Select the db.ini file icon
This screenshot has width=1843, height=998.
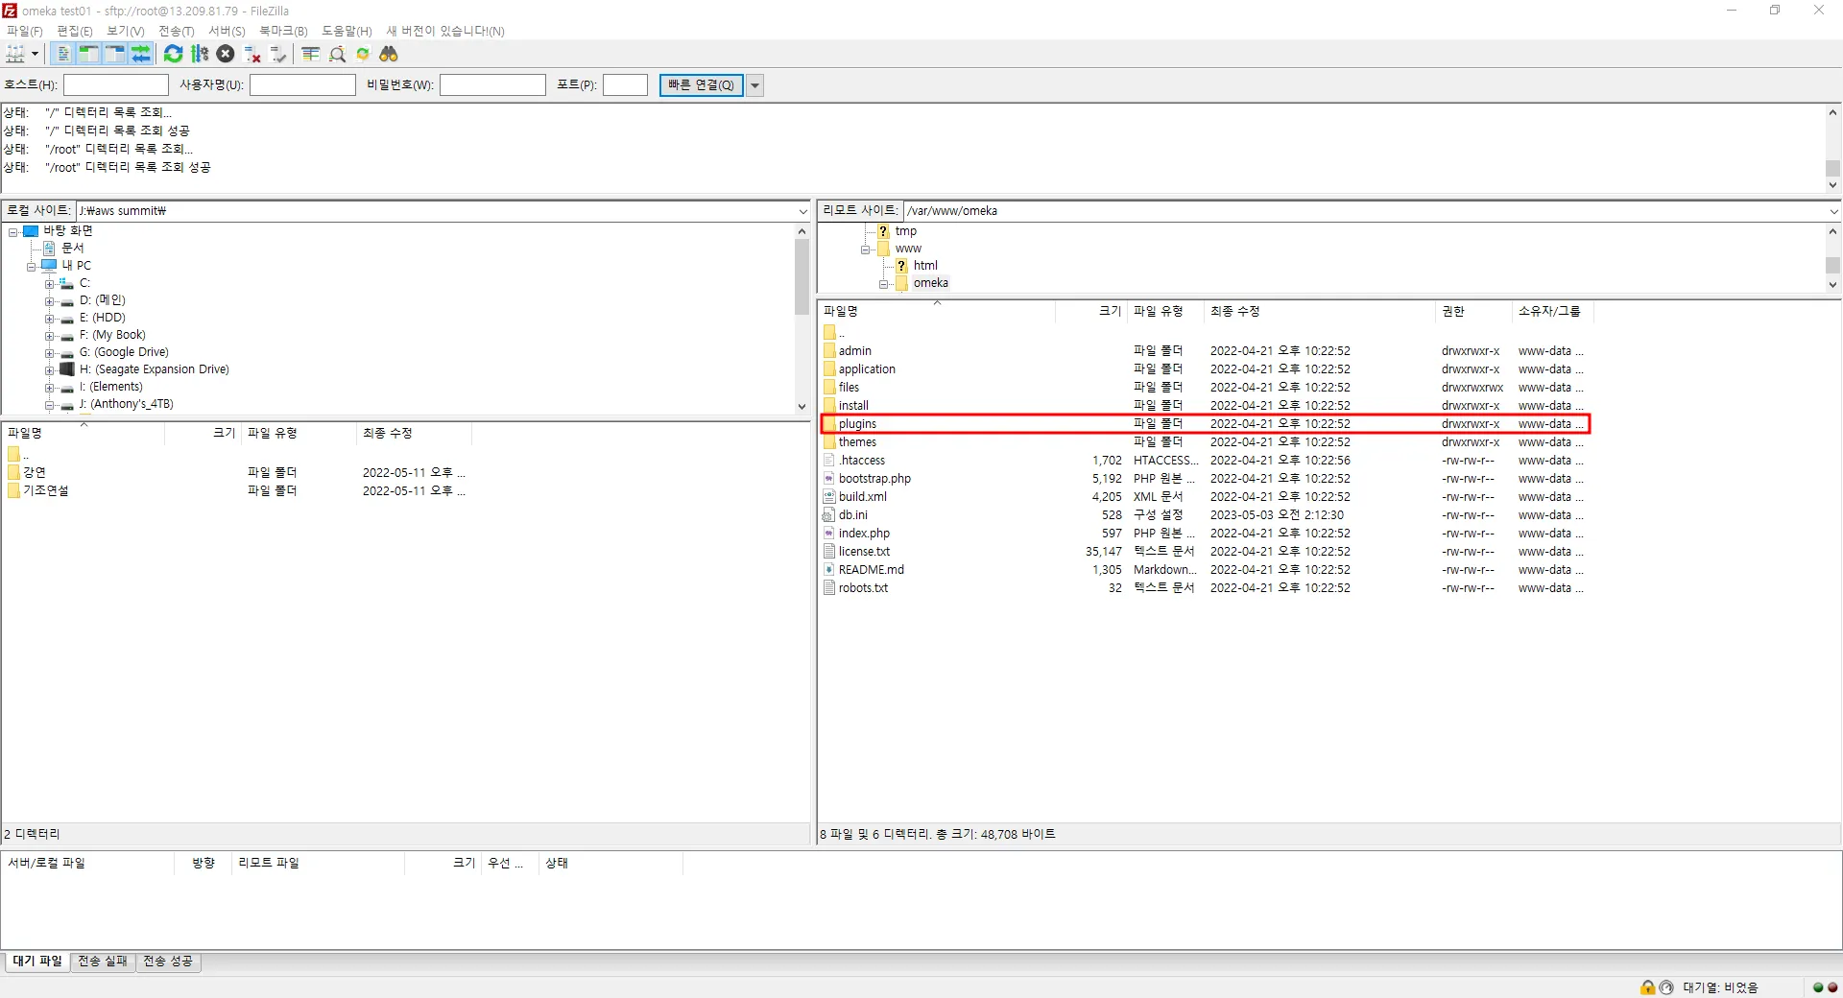tap(829, 515)
